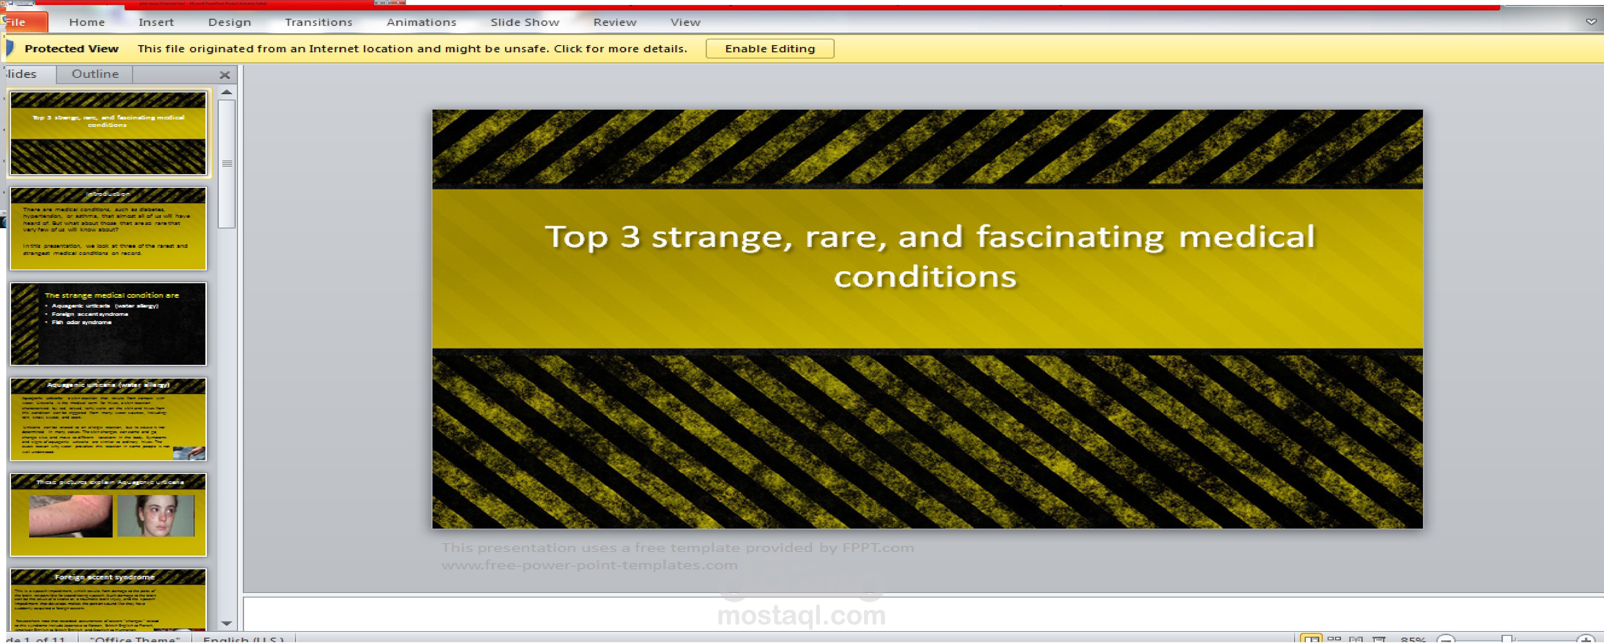The width and height of the screenshot is (1604, 643).
Task: Select the Introduction slide thumbnail
Action: pyautogui.click(x=108, y=228)
